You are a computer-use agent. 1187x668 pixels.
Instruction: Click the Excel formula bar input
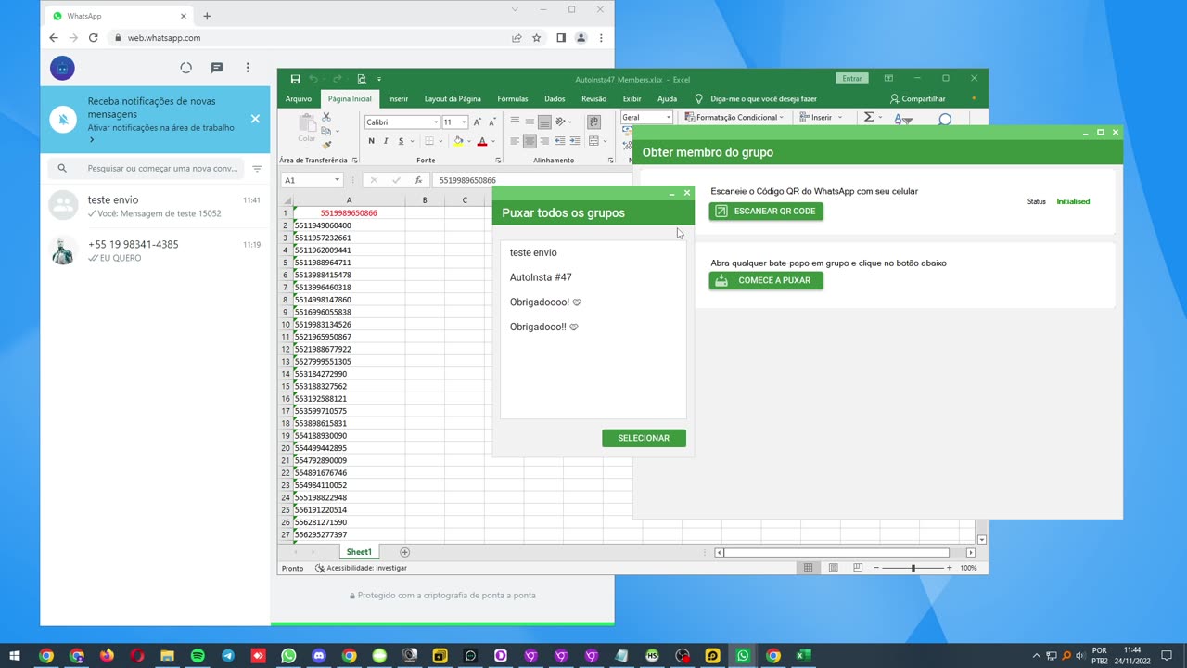point(533,180)
